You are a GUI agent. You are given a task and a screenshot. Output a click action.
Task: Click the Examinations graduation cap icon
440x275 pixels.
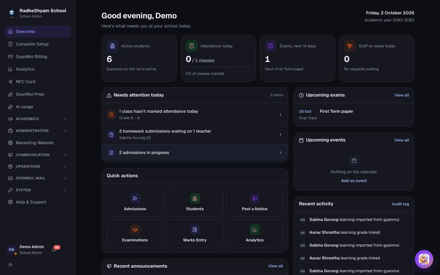135,230
